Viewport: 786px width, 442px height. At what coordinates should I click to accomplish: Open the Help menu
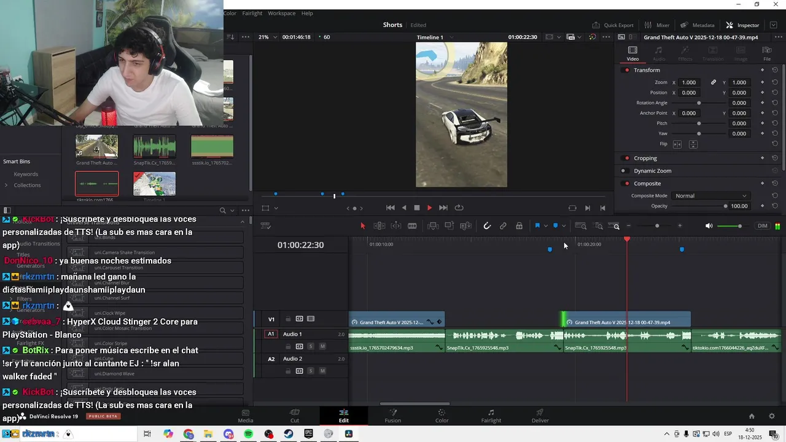tap(307, 13)
